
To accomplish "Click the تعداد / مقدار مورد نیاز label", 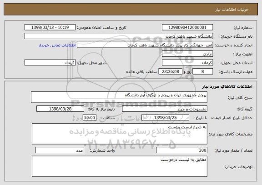I will coord(233,150).
